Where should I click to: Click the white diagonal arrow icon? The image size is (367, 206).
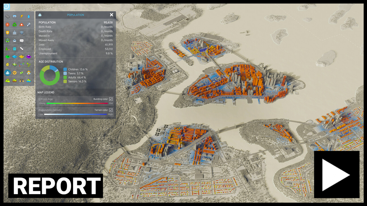[x=21, y=48]
